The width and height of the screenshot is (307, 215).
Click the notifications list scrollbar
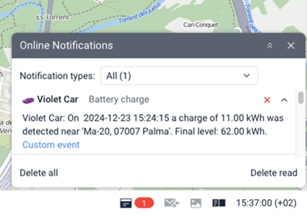coord(300,98)
